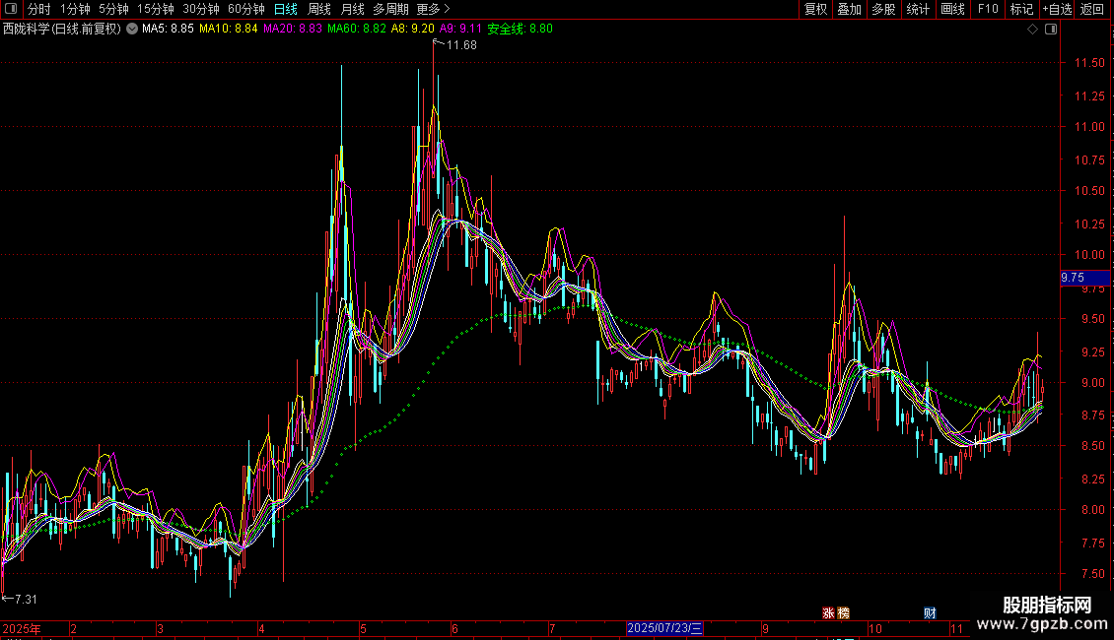
Task: Click the 标记 mark button
Action: coord(1021,9)
